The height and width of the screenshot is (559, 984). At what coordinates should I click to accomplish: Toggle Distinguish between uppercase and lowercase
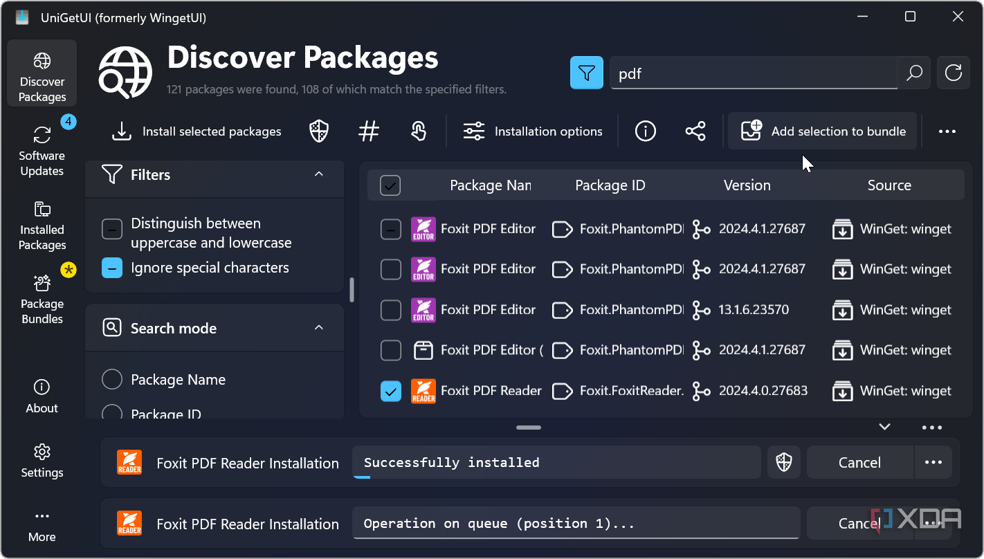[x=112, y=229]
